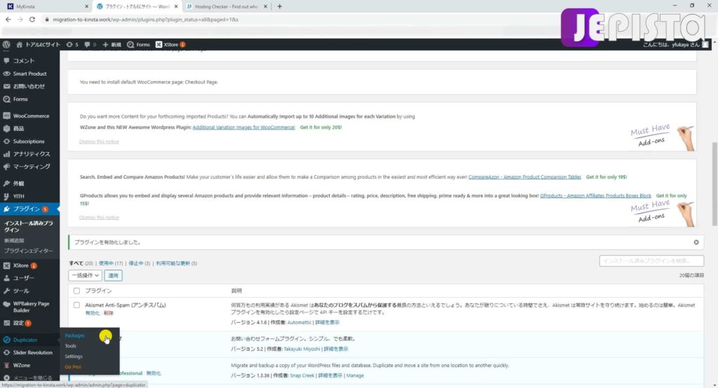Dismiss the plugin activated notice

(x=696, y=242)
